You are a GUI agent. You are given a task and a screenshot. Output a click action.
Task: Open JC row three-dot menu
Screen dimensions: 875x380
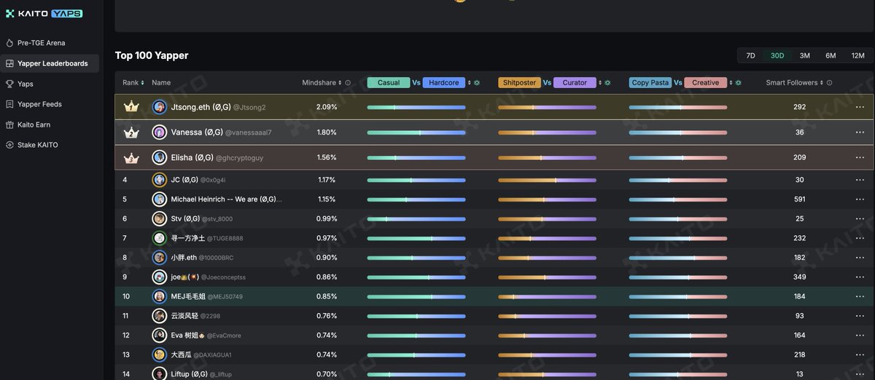(x=860, y=180)
